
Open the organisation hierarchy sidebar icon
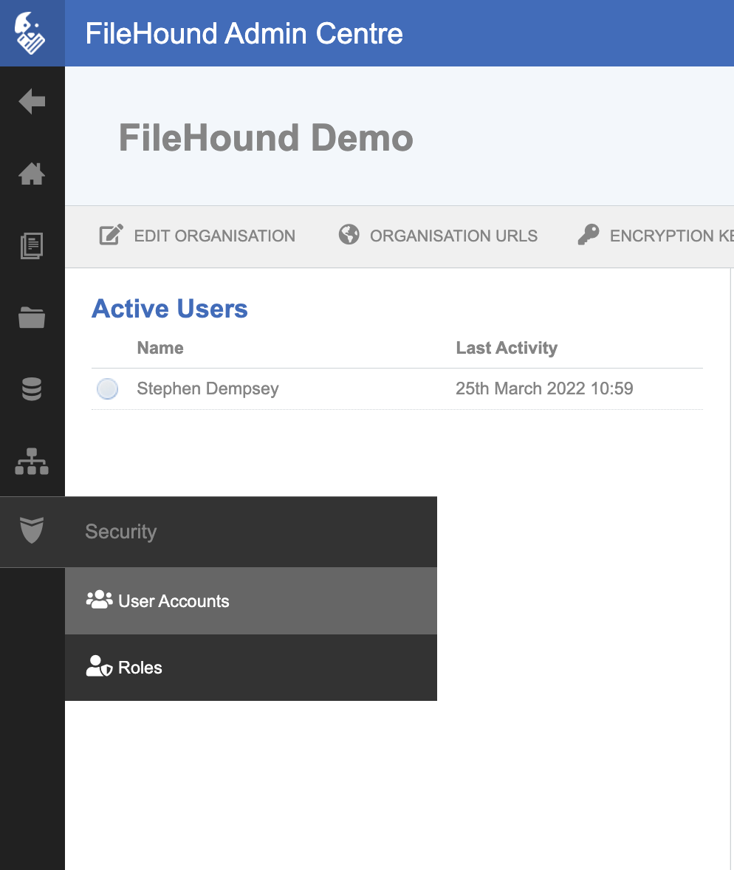pyautogui.click(x=32, y=461)
